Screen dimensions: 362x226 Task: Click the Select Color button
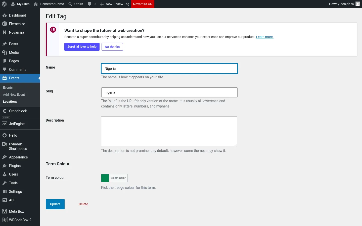(118, 178)
